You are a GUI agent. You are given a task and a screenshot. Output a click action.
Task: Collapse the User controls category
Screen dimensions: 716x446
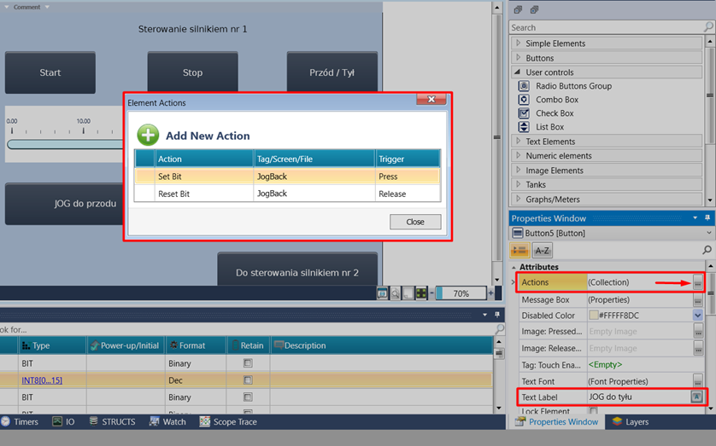click(x=518, y=72)
